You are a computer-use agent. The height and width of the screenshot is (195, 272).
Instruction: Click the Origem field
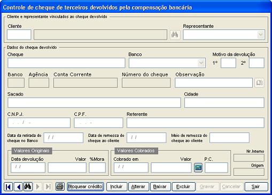(x=249, y=172)
